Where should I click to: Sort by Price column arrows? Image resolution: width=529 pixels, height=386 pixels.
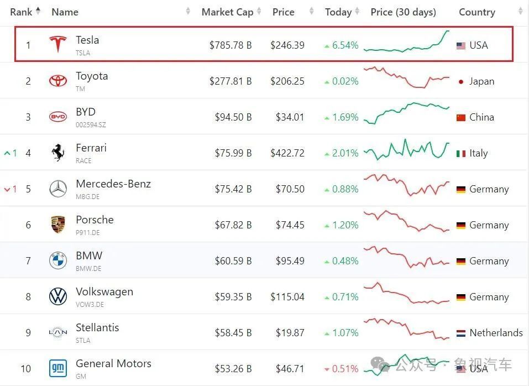pyautogui.click(x=312, y=12)
